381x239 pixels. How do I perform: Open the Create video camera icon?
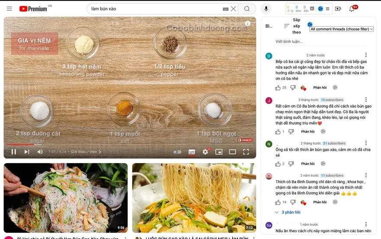click(338, 9)
